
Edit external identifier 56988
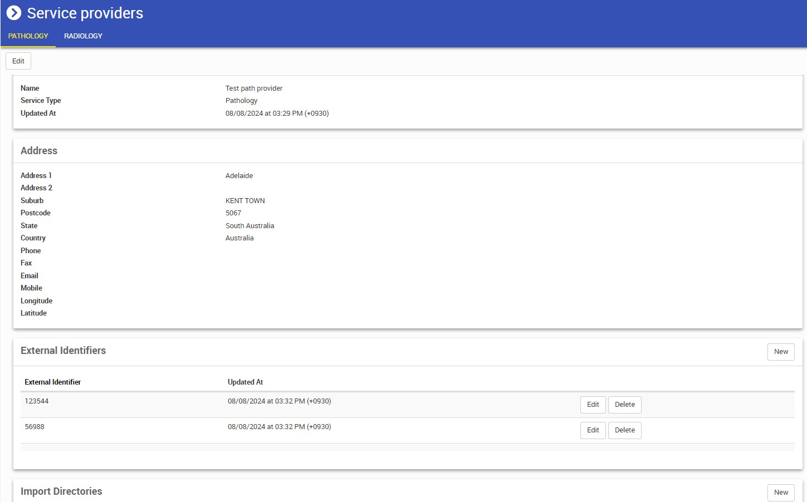tap(593, 430)
